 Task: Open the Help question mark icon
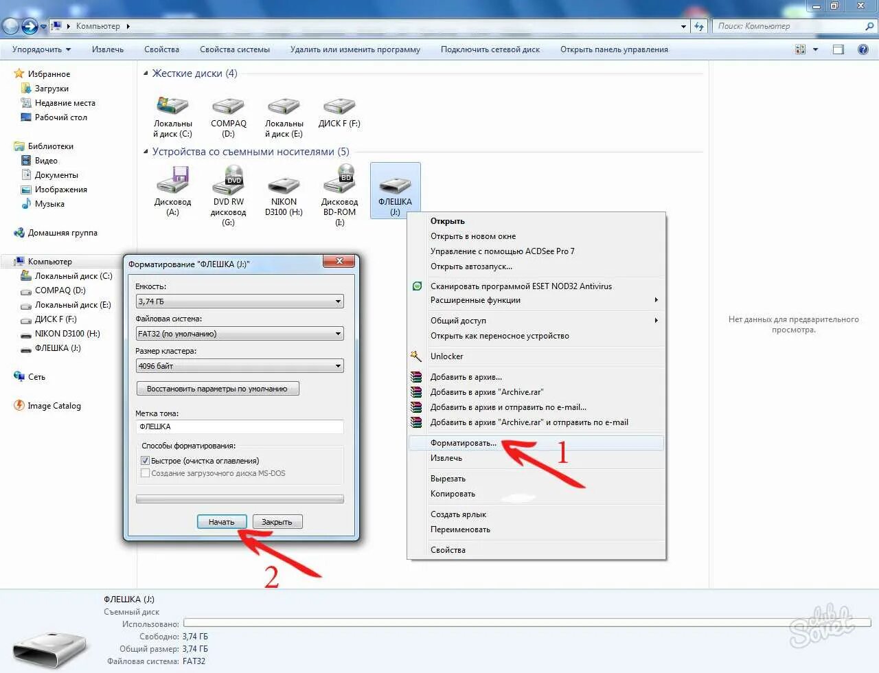point(863,49)
